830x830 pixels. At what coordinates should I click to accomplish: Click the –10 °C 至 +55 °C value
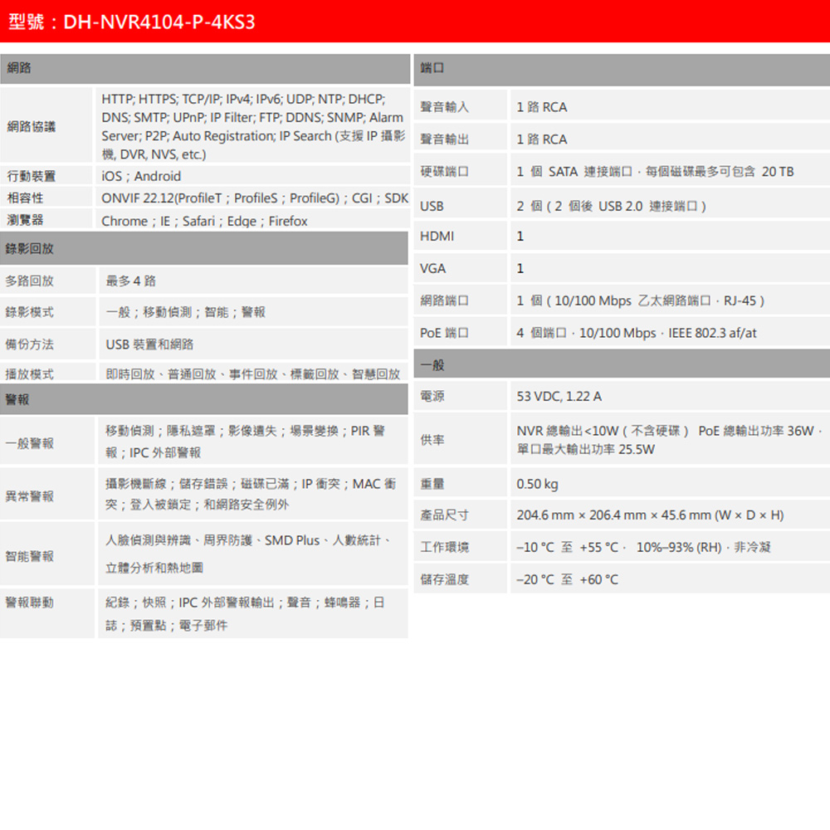[644, 547]
